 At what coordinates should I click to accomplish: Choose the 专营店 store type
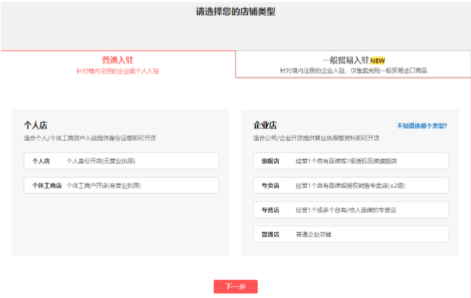tap(351, 210)
